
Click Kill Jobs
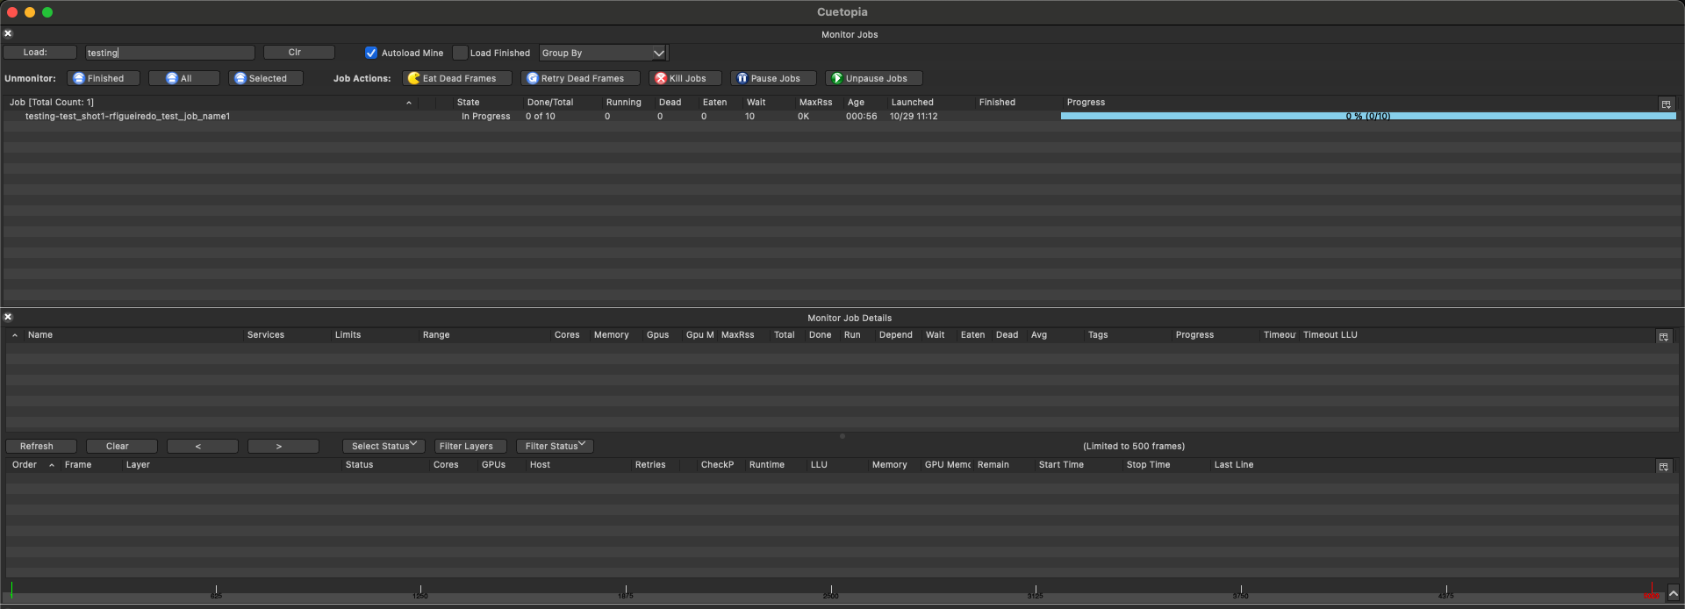(685, 78)
